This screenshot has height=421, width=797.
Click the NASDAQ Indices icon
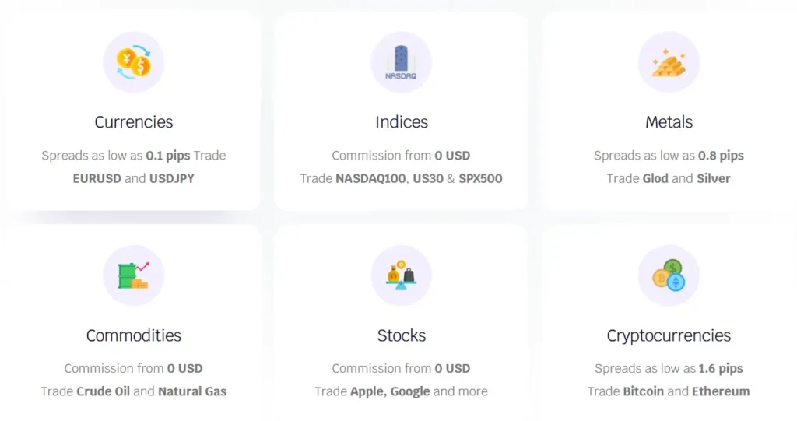401,62
